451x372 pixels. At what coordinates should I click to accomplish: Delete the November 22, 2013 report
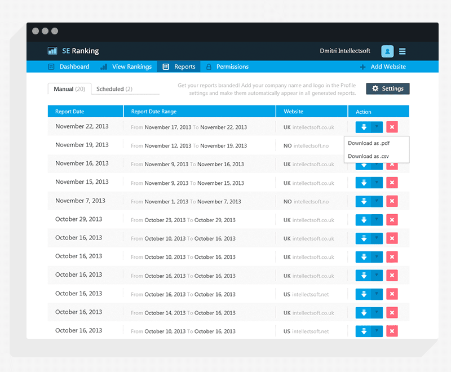click(x=392, y=127)
